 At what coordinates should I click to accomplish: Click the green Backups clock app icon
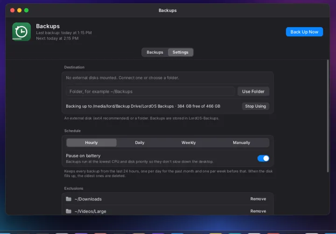click(x=21, y=32)
